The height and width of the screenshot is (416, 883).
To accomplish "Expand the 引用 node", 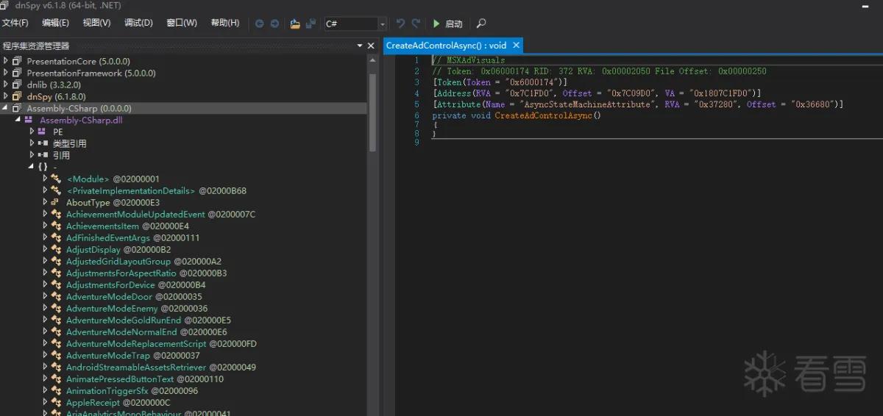I will (x=32, y=155).
